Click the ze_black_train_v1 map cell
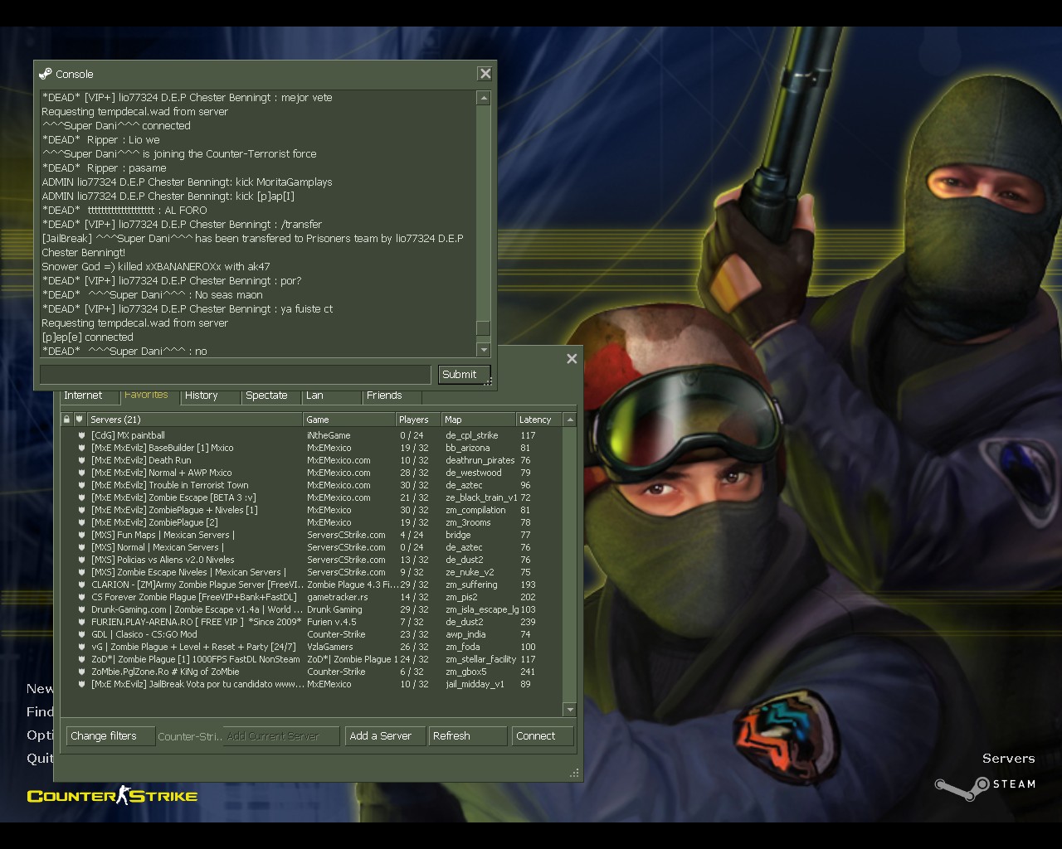Screen dimensions: 1062x849 [481, 497]
